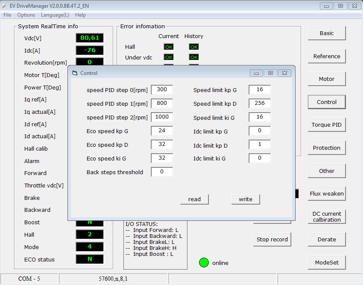This screenshot has height=285, width=363.
Task: Click the Revolution[rpm] value display
Action: coord(90,62)
